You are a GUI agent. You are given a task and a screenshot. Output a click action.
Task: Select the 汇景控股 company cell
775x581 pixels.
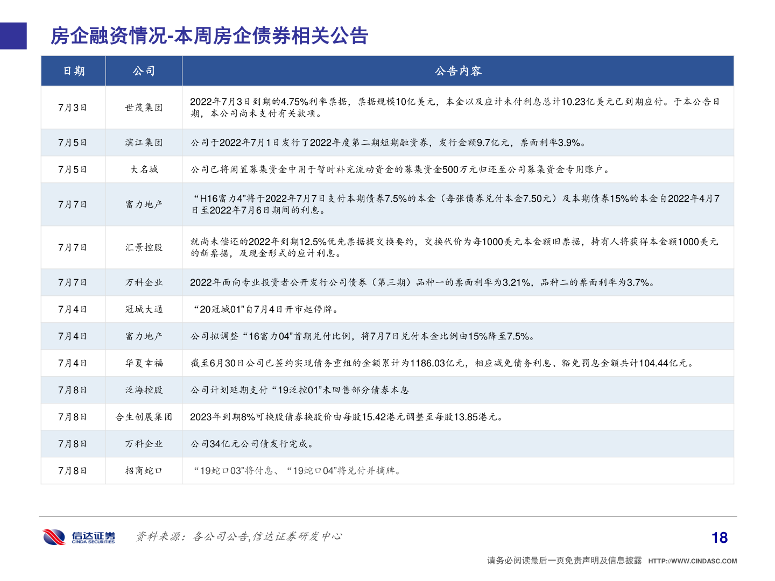[144, 247]
